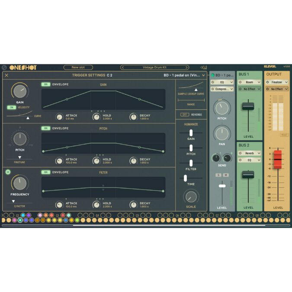Open the Vintage Drum Kit preset name

point(154,67)
